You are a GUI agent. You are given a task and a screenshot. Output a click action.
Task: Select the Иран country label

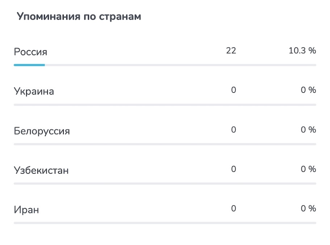(x=26, y=209)
